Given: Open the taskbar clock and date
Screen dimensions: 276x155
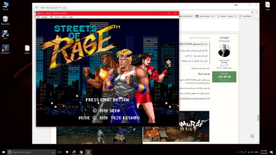Looking at the screenshot, I should point(263,152).
